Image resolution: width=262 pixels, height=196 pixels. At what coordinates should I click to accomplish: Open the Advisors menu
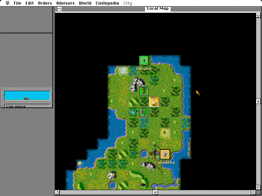click(65, 3)
